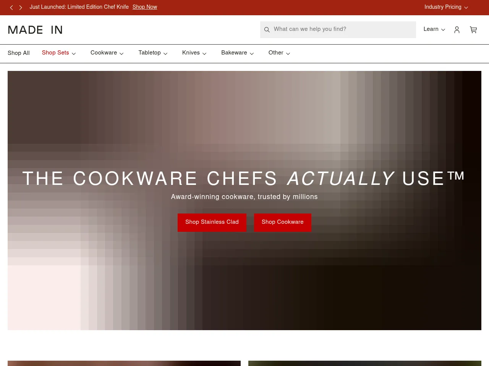Click the previous announcement arrow

tap(11, 7)
